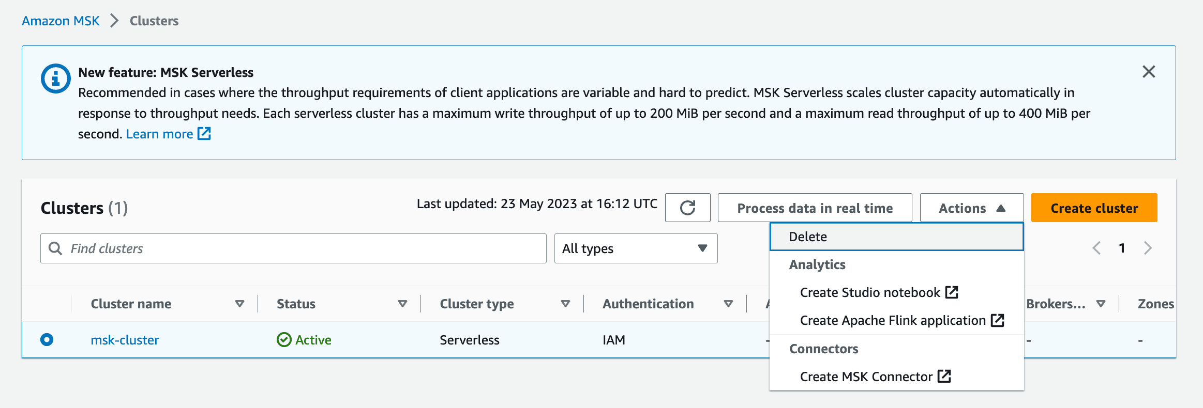The height and width of the screenshot is (408, 1203).
Task: Click the Create cluster button
Action: click(x=1094, y=208)
